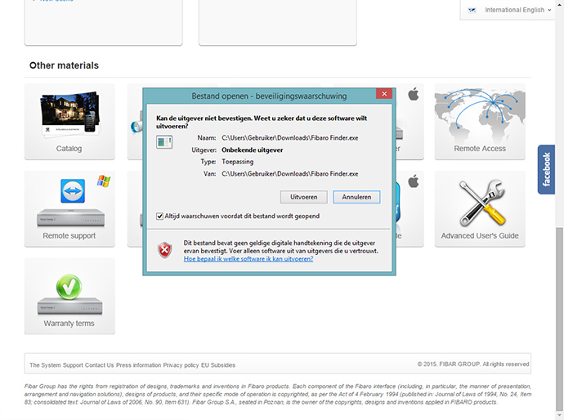Screen dimensions: 564x420
Task: Open the Warranty terms green checkmark icon
Action: (69, 287)
